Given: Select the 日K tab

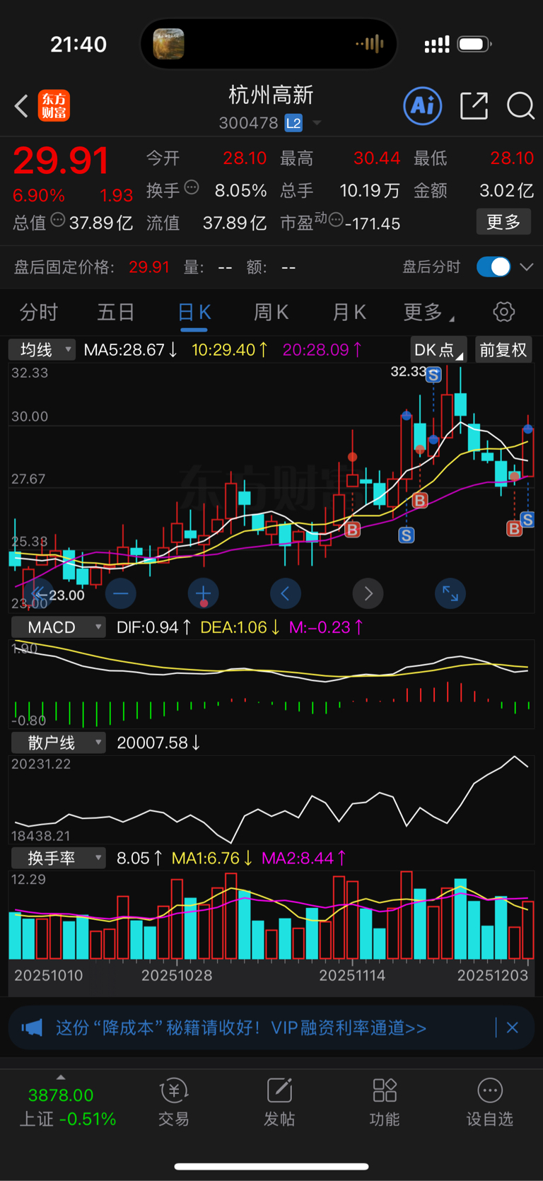Looking at the screenshot, I should click(194, 312).
